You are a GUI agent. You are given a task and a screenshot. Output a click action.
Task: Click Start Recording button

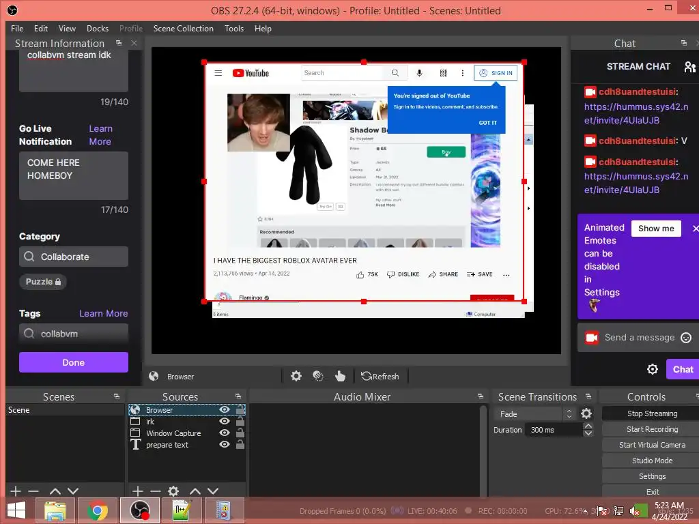click(x=652, y=429)
